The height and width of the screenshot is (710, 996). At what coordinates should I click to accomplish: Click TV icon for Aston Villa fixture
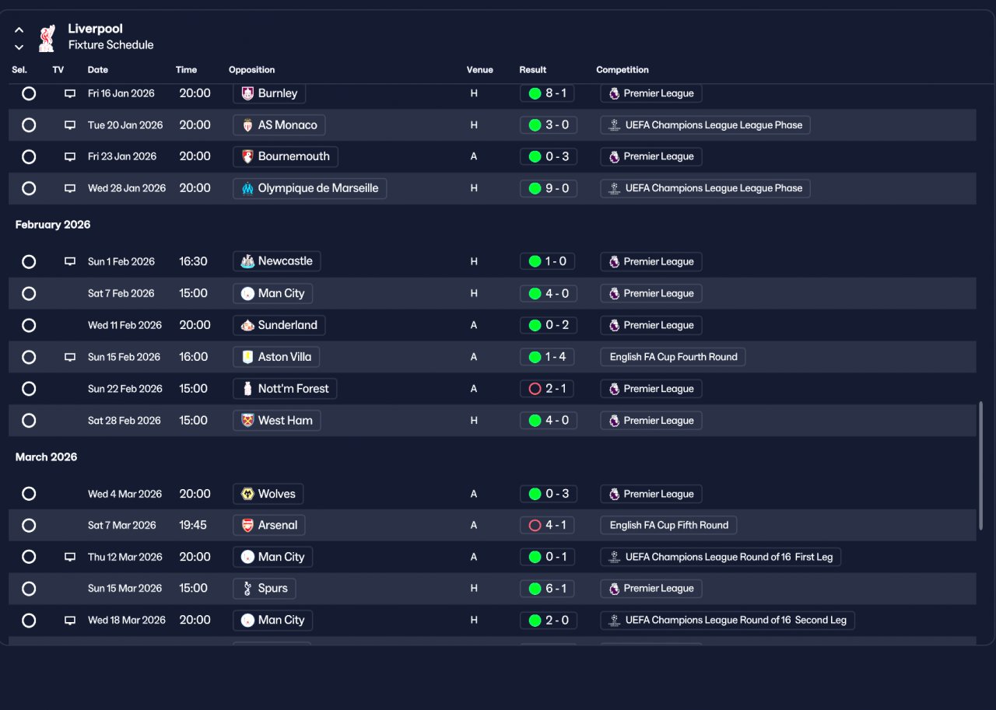pos(70,357)
